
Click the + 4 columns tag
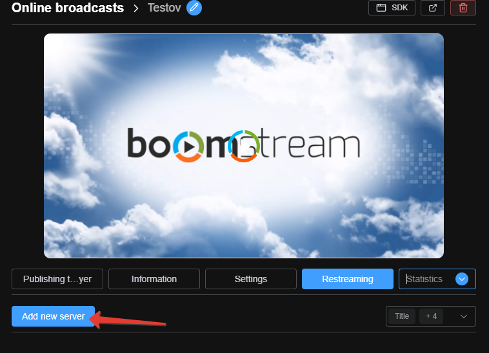tap(432, 316)
